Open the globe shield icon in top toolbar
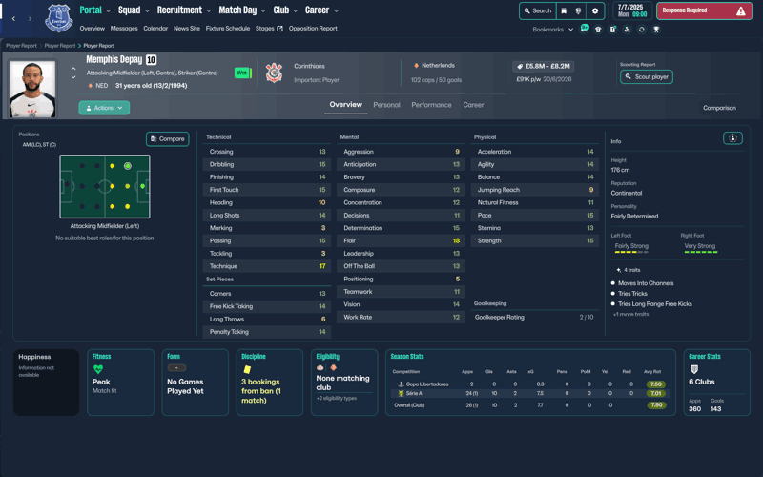The width and height of the screenshot is (763, 477). (578, 10)
